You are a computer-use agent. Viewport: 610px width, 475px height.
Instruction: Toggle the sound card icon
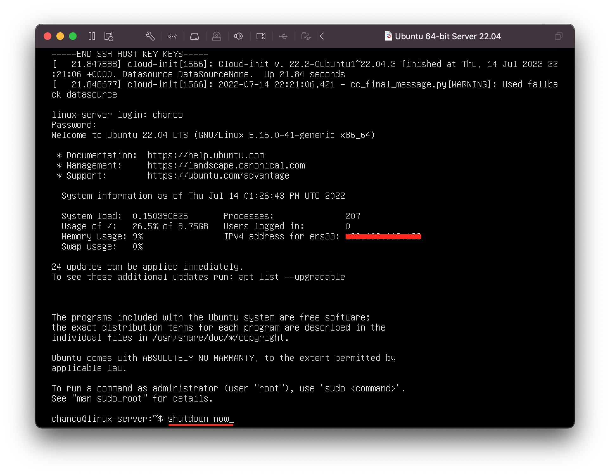click(238, 36)
